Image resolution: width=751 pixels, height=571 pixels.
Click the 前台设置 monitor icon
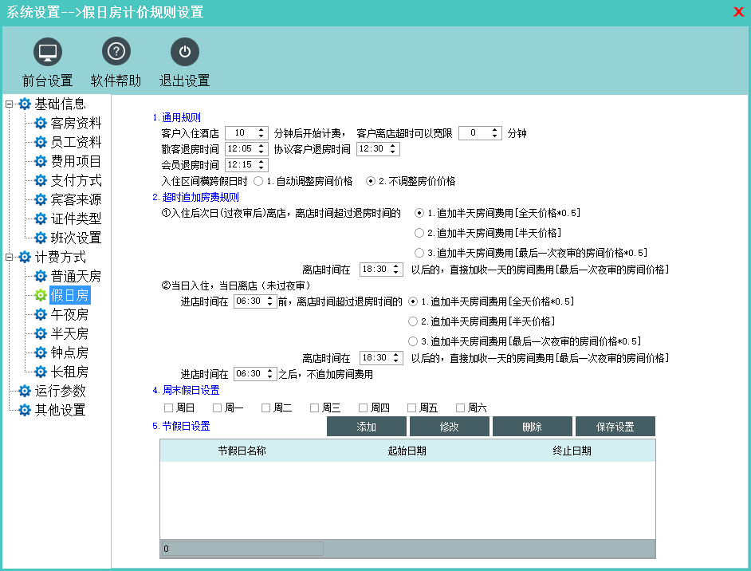pos(48,52)
